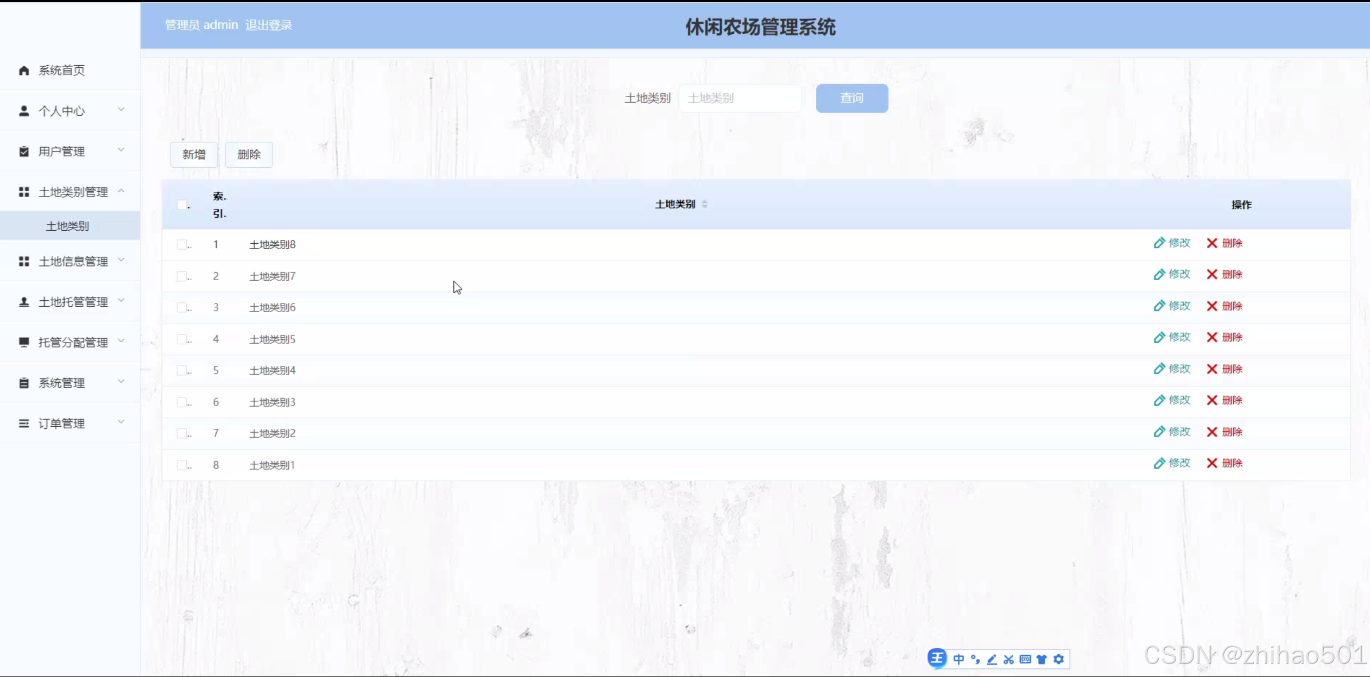Open the 系统首页 menu item
Screen dimensions: 1370x677
pyautogui.click(x=61, y=71)
